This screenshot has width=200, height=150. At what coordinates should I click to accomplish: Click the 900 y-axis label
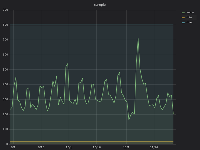(x=5, y=10)
